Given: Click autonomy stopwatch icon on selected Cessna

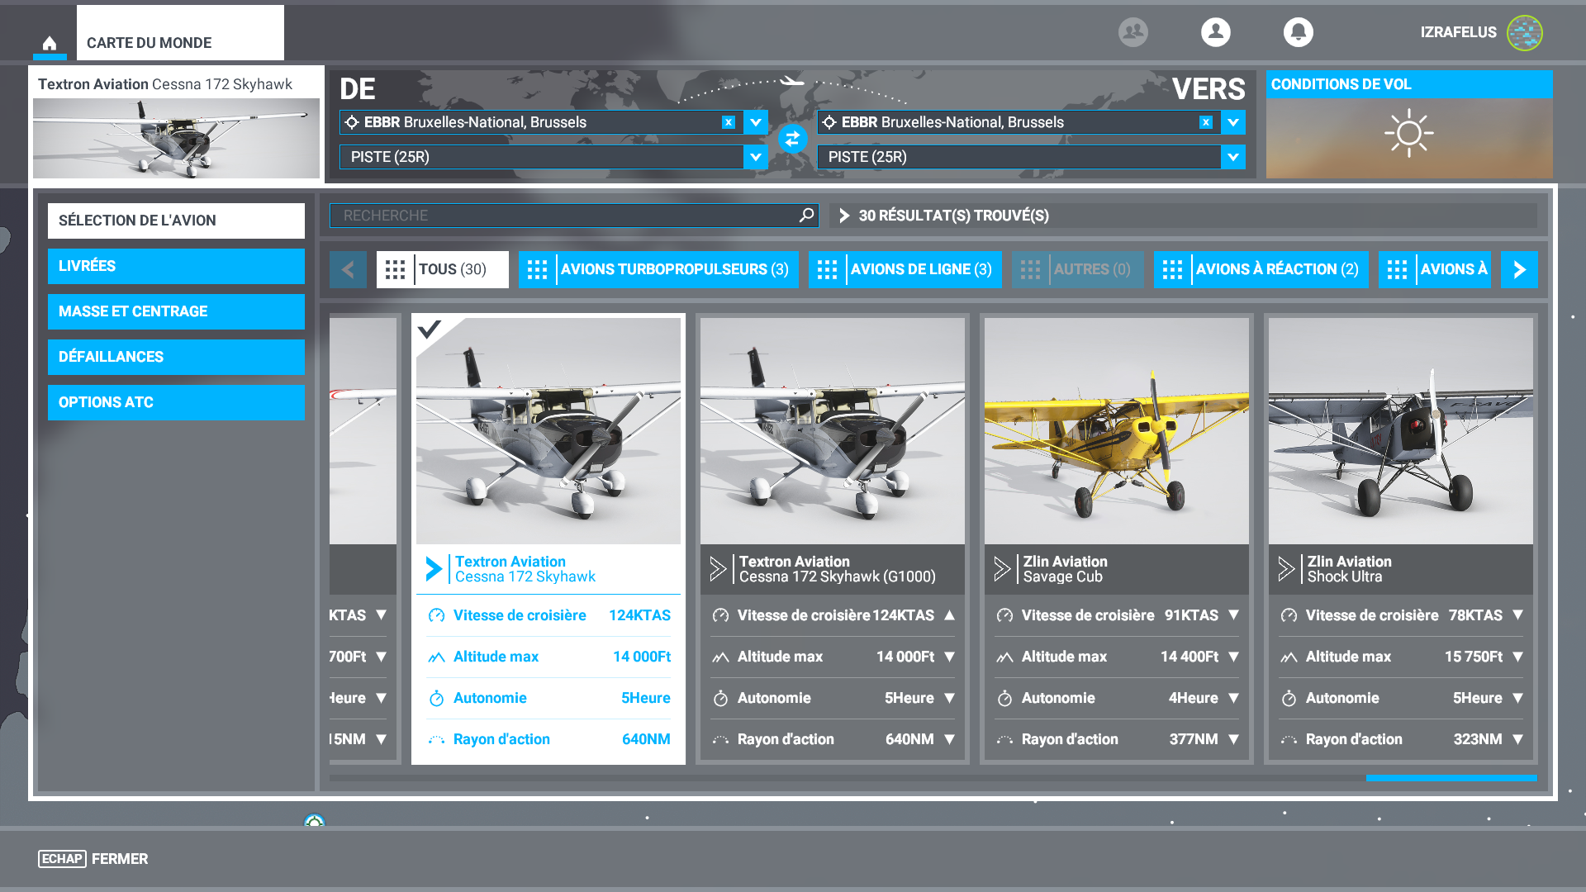Looking at the screenshot, I should coord(436,698).
